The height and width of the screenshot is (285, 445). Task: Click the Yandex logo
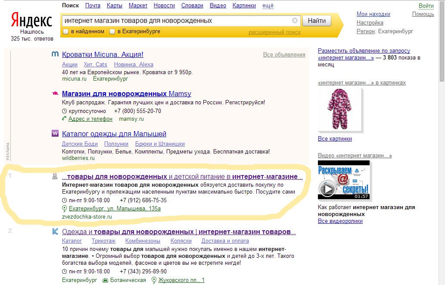(x=31, y=20)
